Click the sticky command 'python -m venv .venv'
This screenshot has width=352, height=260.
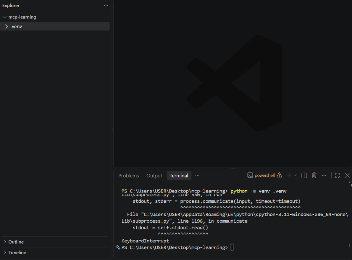tap(258, 191)
